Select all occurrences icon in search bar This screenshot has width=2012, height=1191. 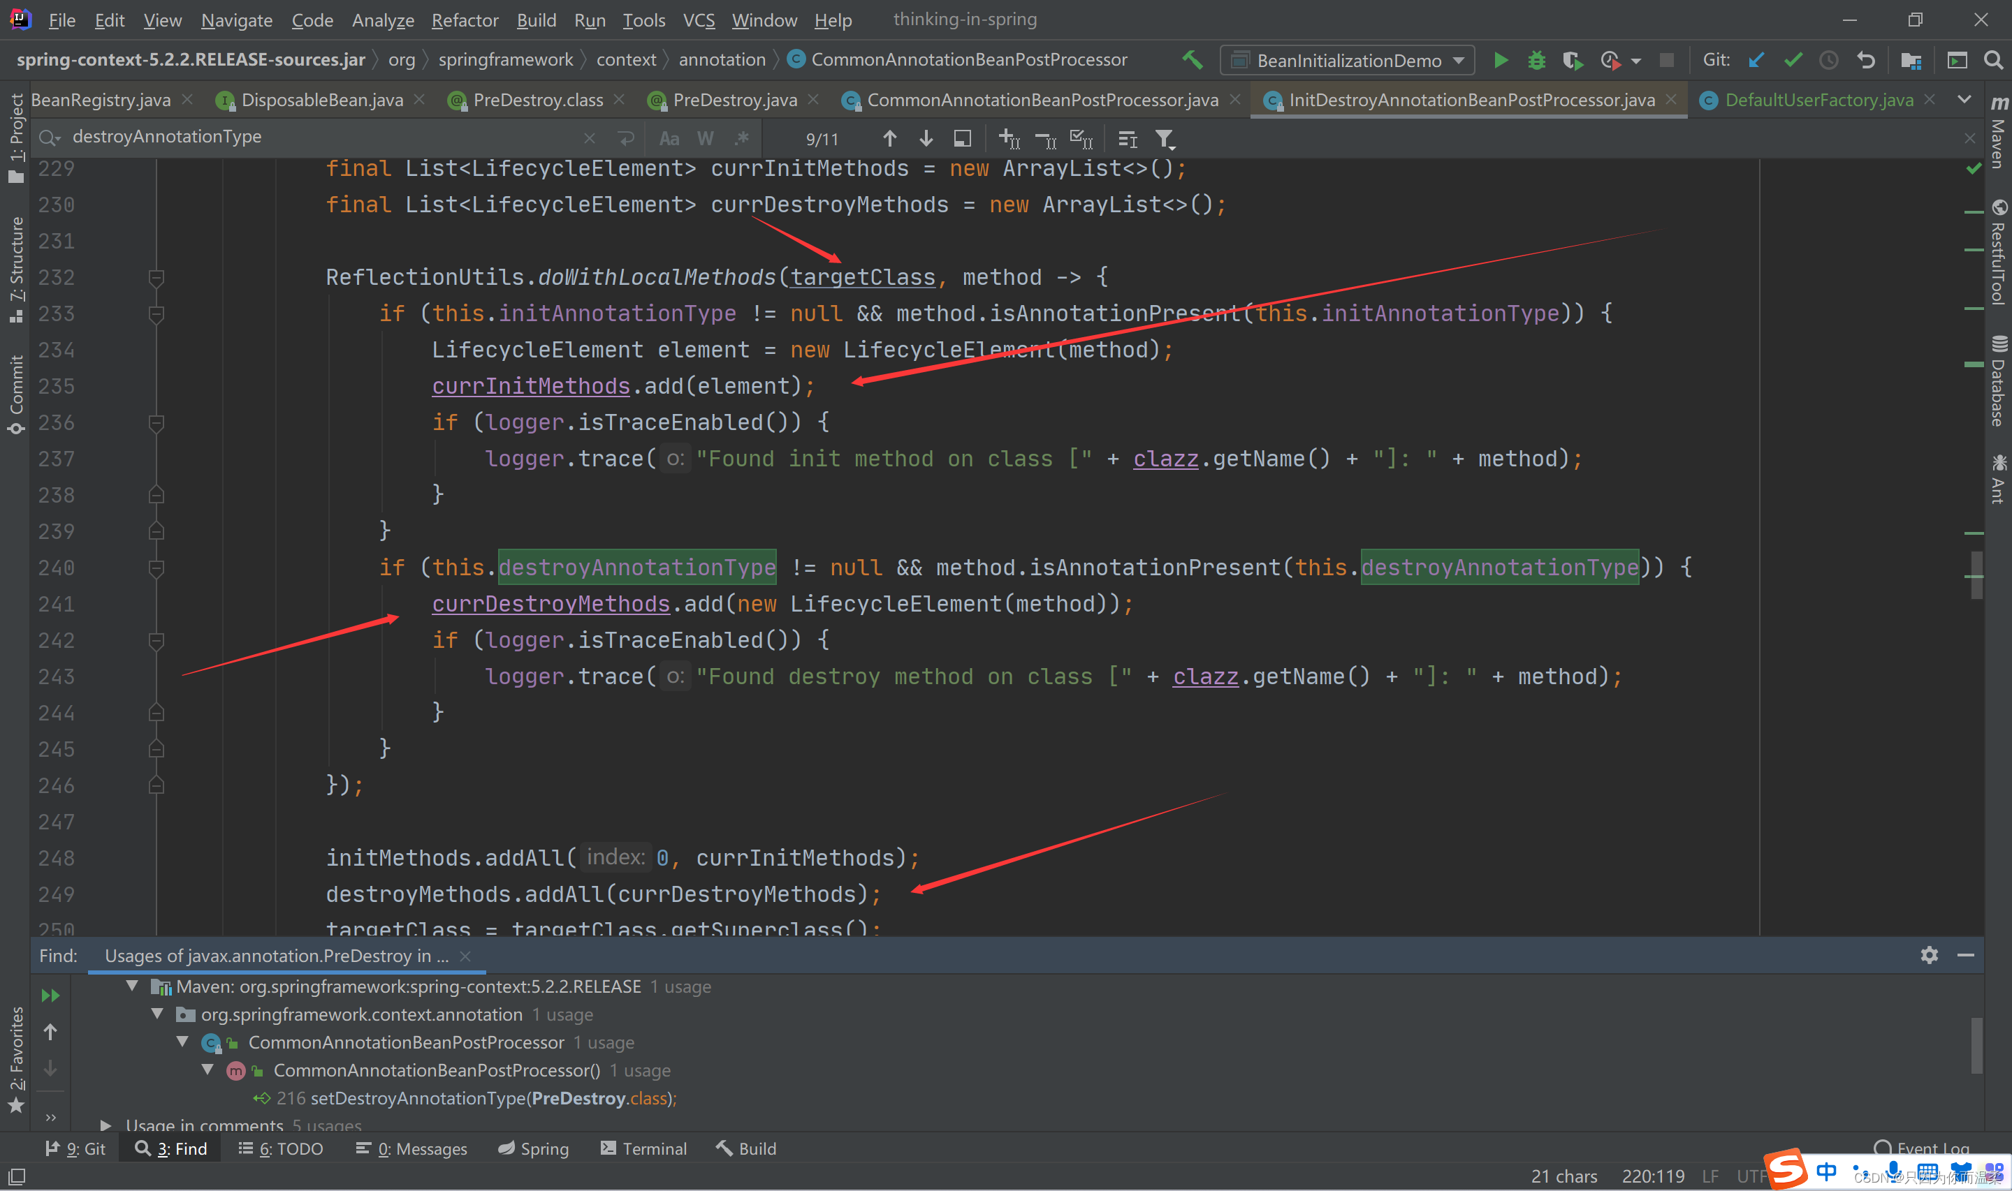pos(1081,139)
